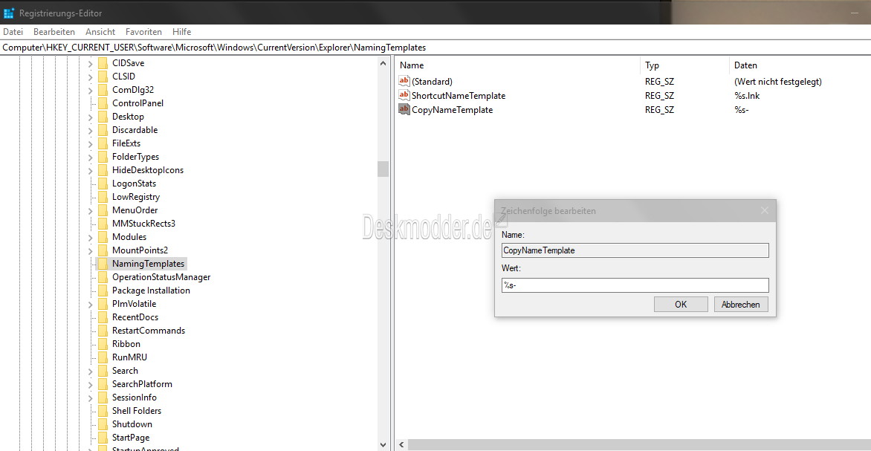Select the Search key label in tree

(x=125, y=371)
